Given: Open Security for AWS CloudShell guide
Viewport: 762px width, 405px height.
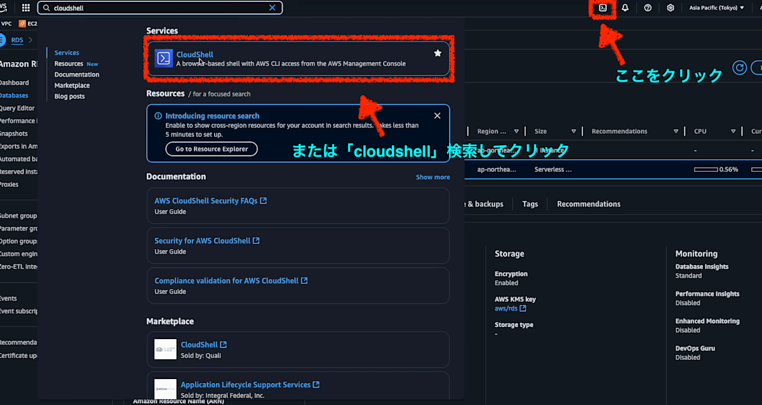Looking at the screenshot, I should coord(207,241).
